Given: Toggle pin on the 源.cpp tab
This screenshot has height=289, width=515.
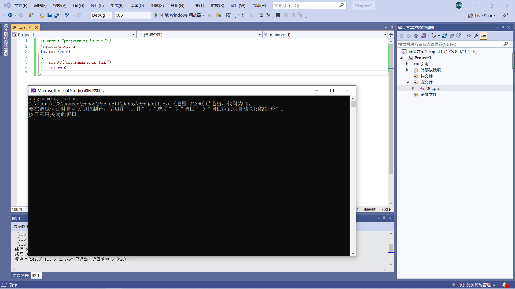Looking at the screenshot, I should (30, 27).
